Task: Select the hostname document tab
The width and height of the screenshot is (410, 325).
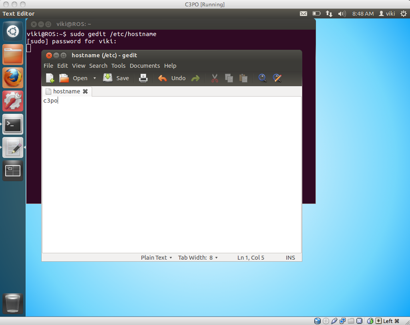Action: tap(66, 91)
